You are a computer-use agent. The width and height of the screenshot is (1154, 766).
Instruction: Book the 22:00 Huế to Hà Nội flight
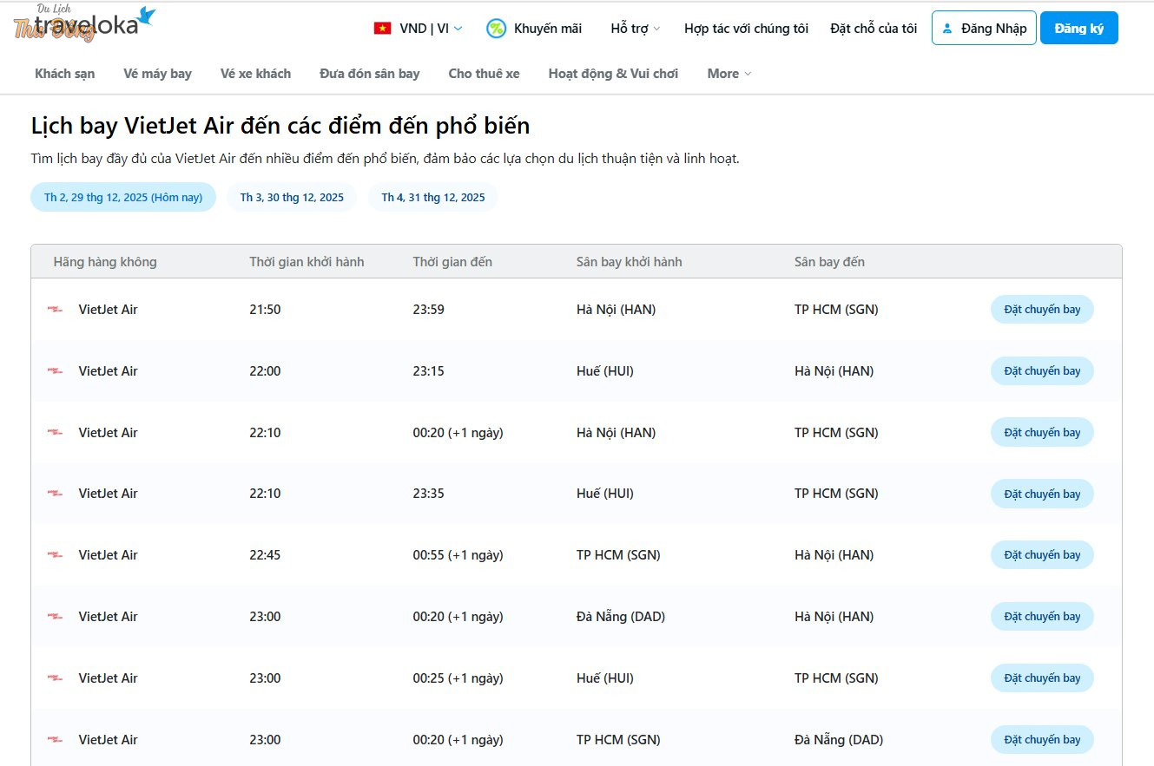point(1042,371)
